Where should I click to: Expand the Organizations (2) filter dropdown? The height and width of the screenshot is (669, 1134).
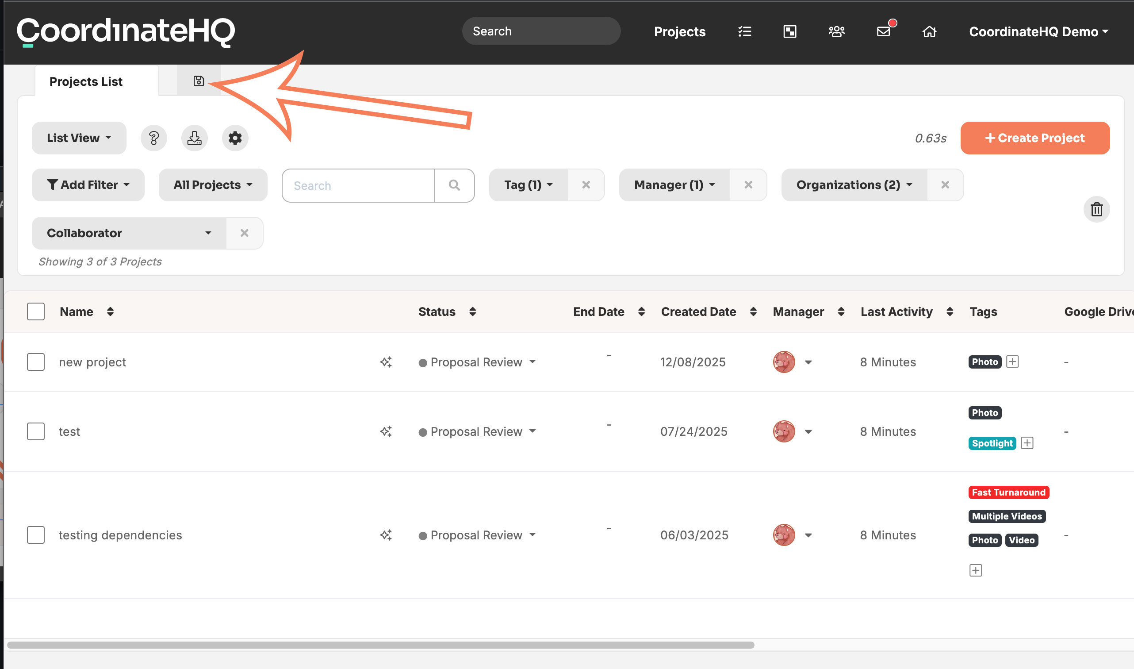[x=854, y=185]
